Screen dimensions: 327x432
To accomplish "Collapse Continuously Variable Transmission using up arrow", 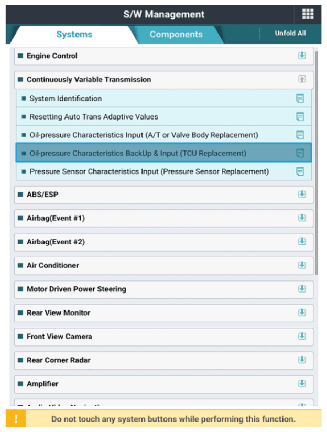I will click(x=302, y=79).
